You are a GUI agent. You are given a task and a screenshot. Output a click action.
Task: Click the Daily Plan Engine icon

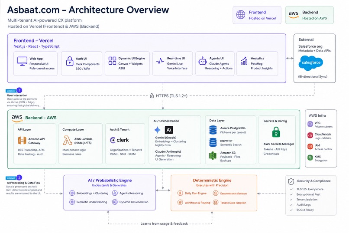[180, 193]
